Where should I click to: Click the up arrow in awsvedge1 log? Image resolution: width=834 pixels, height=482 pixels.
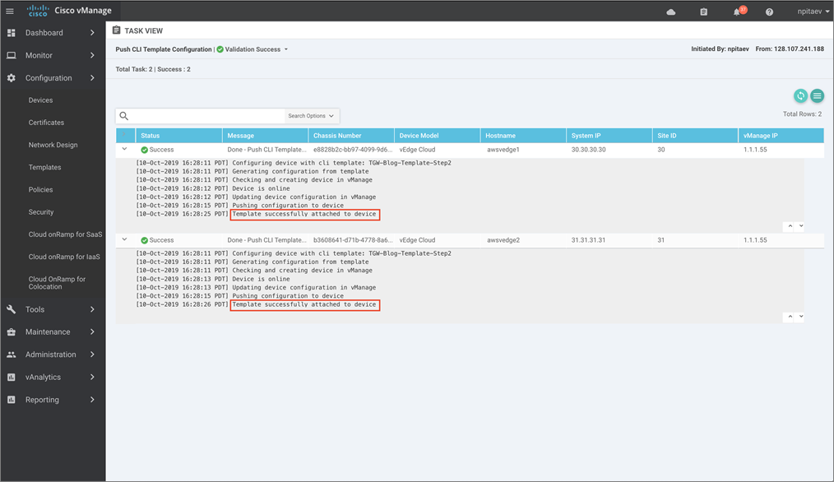tap(790, 226)
